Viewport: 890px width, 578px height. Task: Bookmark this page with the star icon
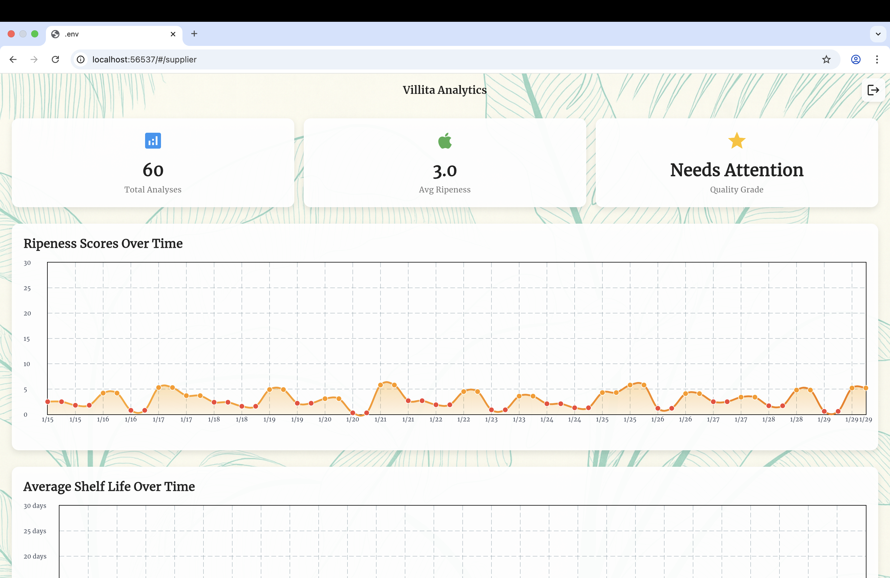[x=826, y=59]
